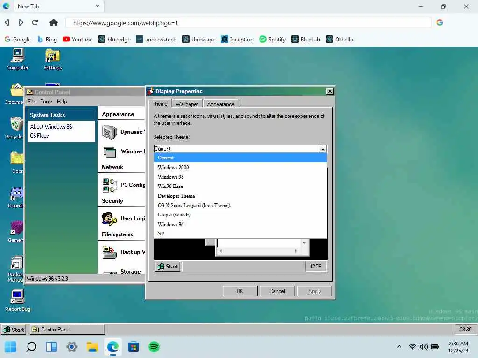478x358 pixels.
Task: Open User Login security icon
Action: 109,219
